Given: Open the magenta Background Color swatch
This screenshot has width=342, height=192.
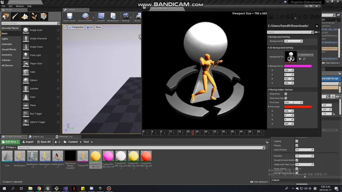Looking at the screenshot, I should (298, 66).
